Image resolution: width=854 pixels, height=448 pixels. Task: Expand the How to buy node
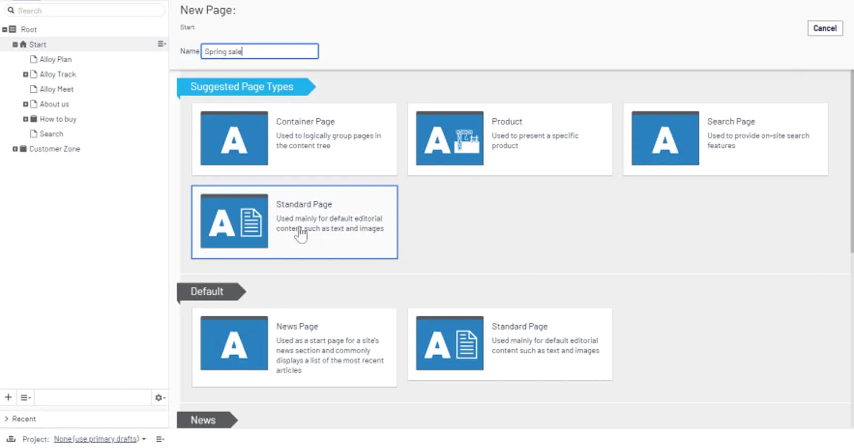point(26,119)
